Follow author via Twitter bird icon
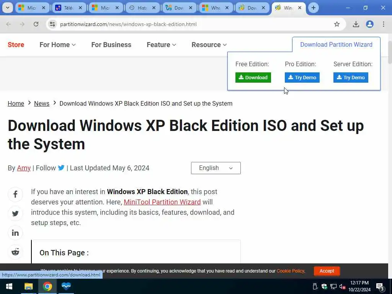Screen dimensions: 392x294 [61, 168]
